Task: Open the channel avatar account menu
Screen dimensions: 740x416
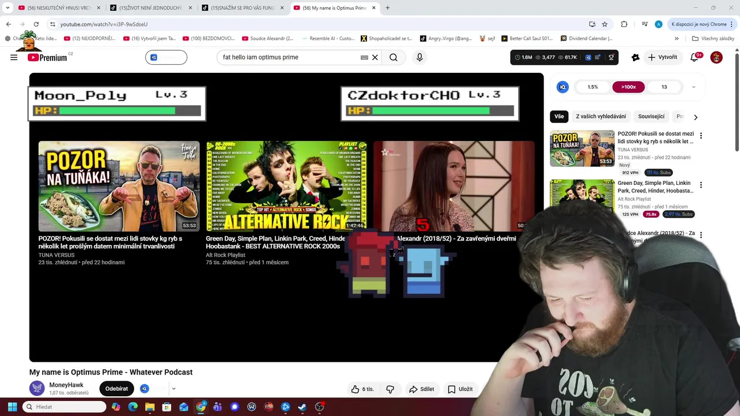Action: click(716, 57)
